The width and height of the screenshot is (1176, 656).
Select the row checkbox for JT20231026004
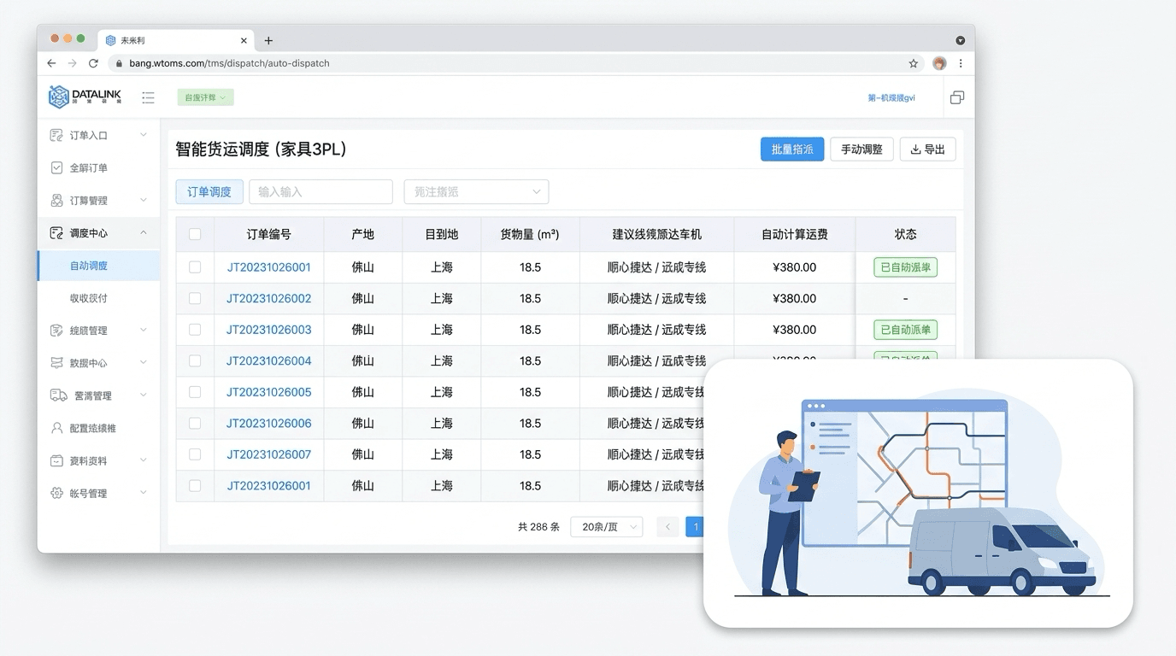(x=195, y=360)
